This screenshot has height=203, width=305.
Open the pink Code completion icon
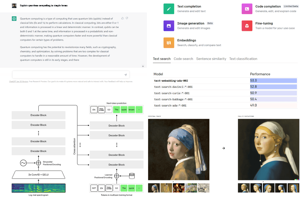[x=247, y=9]
